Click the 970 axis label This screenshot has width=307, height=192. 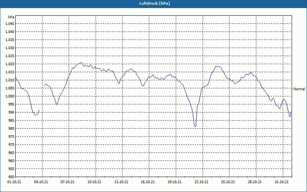coord(12,145)
